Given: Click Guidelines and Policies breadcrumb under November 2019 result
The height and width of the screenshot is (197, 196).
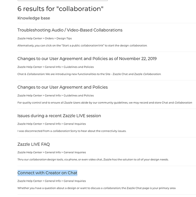Looking at the screenshot, I should coord(79,67).
